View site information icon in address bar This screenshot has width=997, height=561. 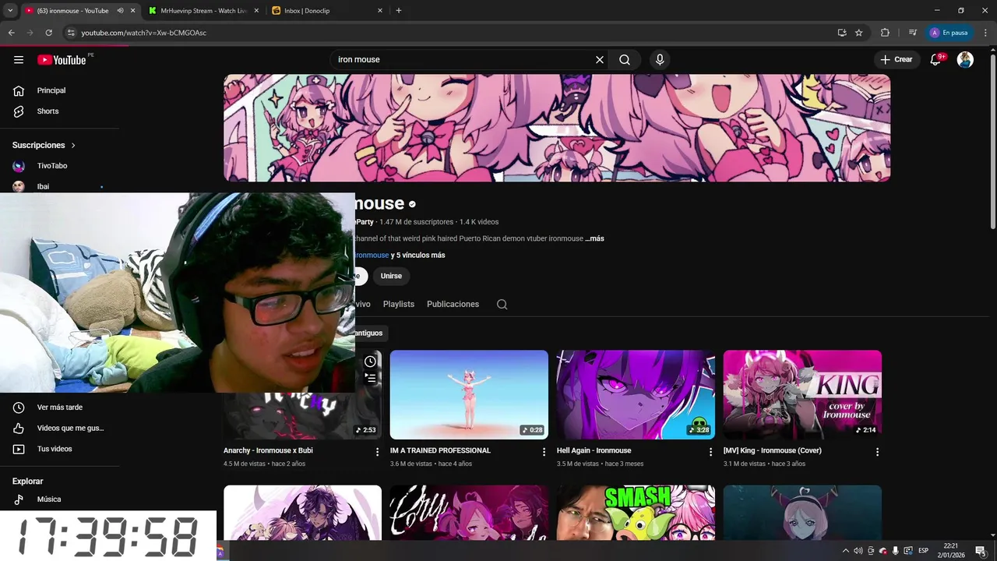(70, 33)
